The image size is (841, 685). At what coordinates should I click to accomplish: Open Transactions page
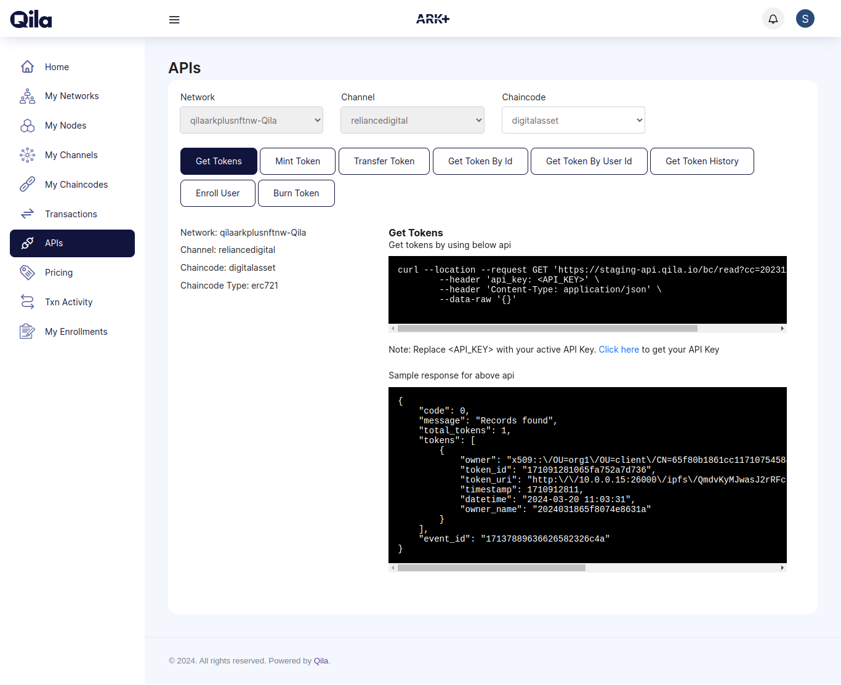[x=72, y=214]
